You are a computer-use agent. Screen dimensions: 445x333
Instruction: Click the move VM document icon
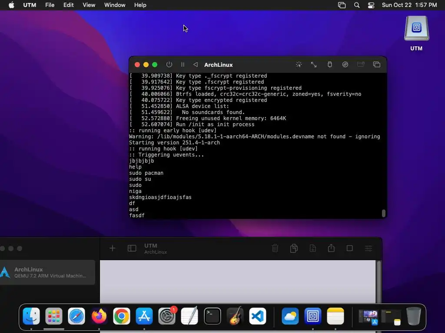click(313, 248)
